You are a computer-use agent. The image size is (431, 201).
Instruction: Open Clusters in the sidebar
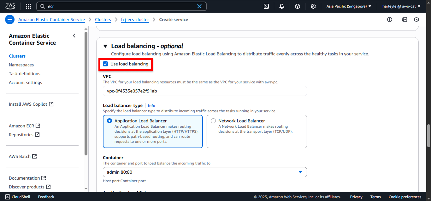[17, 56]
